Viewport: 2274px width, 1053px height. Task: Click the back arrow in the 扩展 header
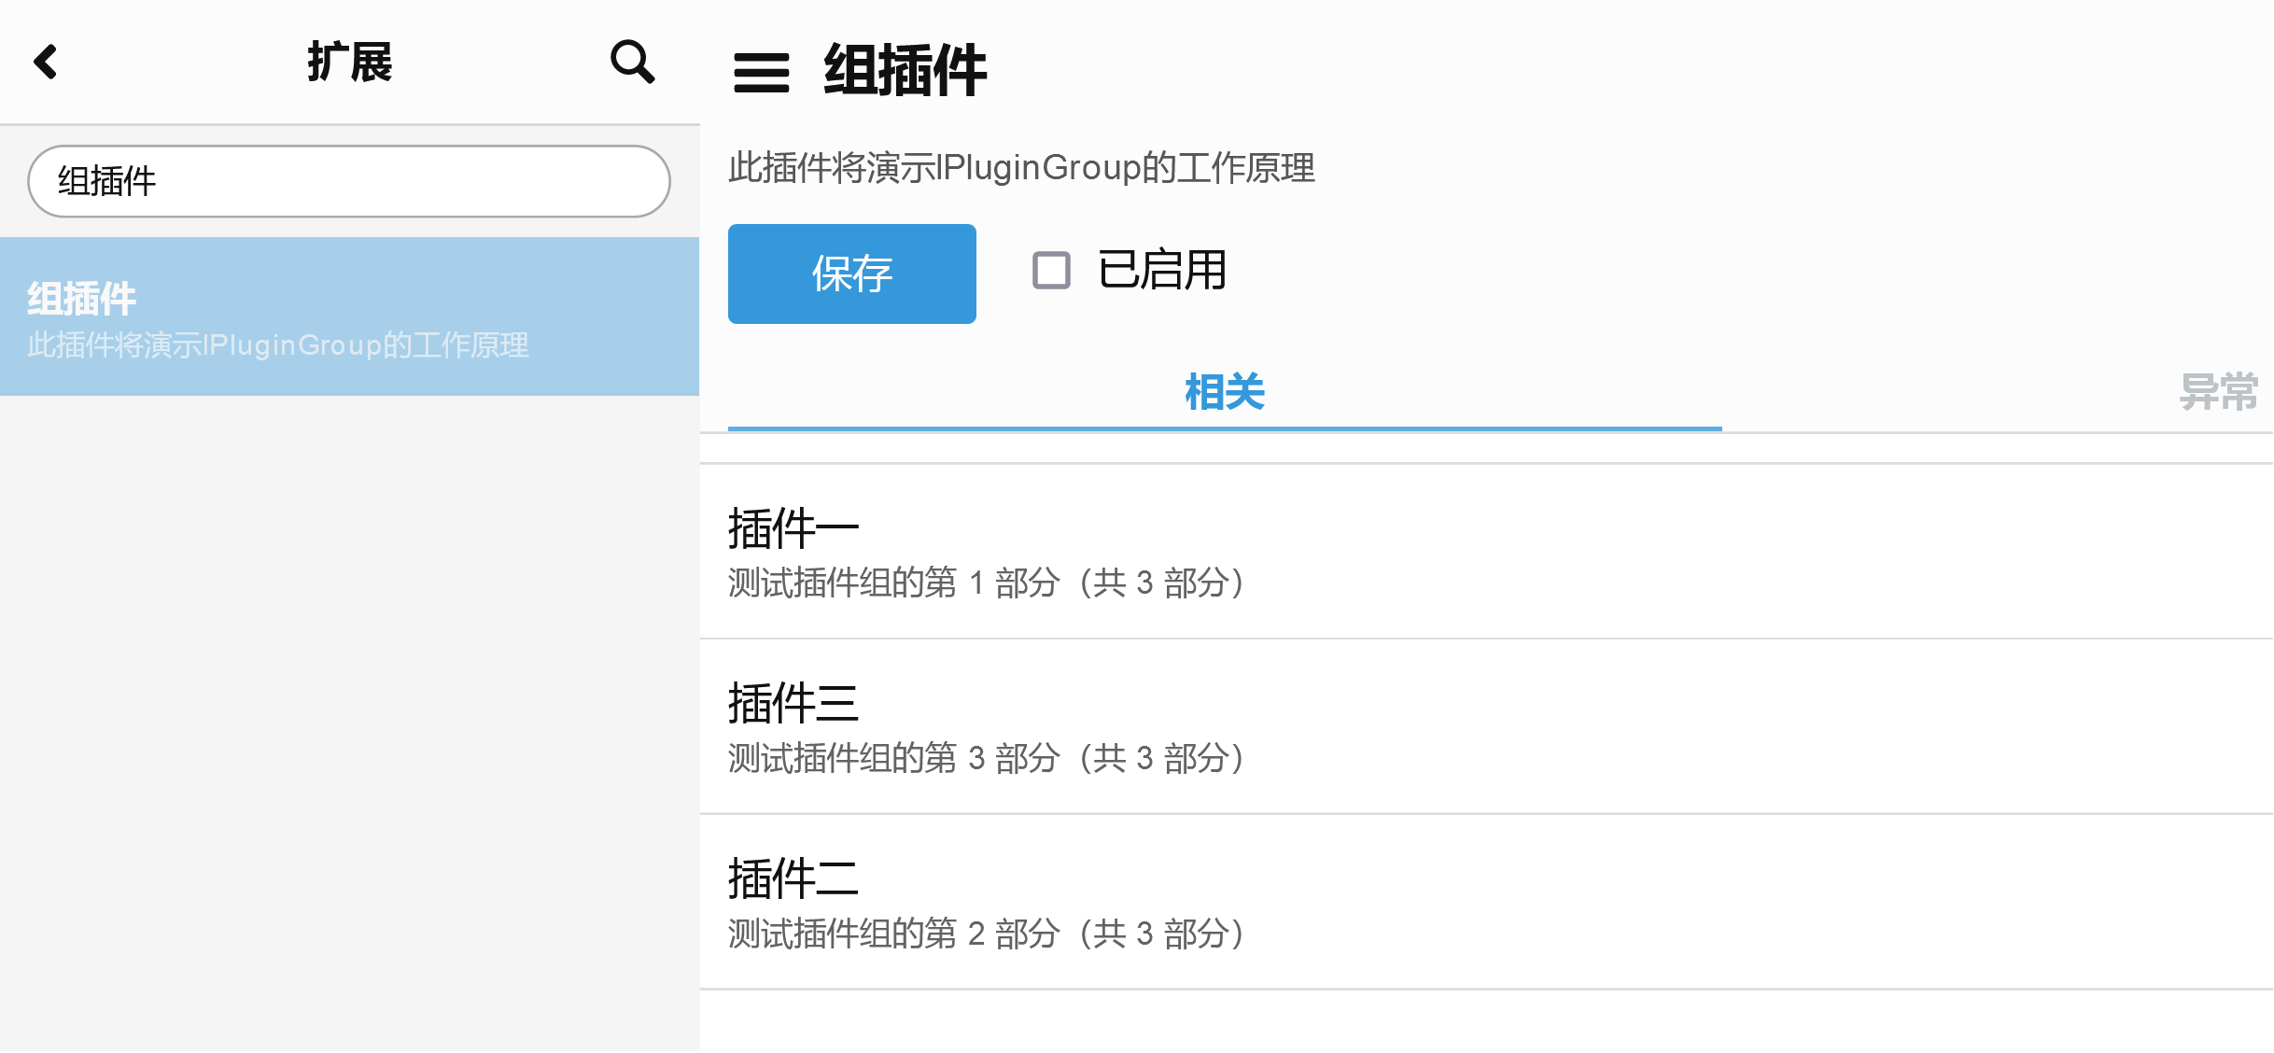pos(46,63)
